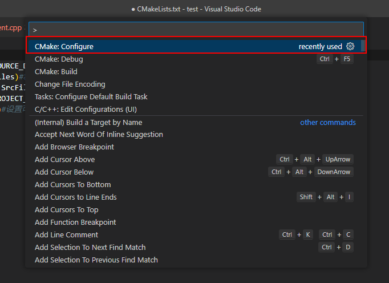Image resolution: width=389 pixels, height=283 pixels.
Task: Select Add Cursors To Bottom
Action: click(x=72, y=184)
